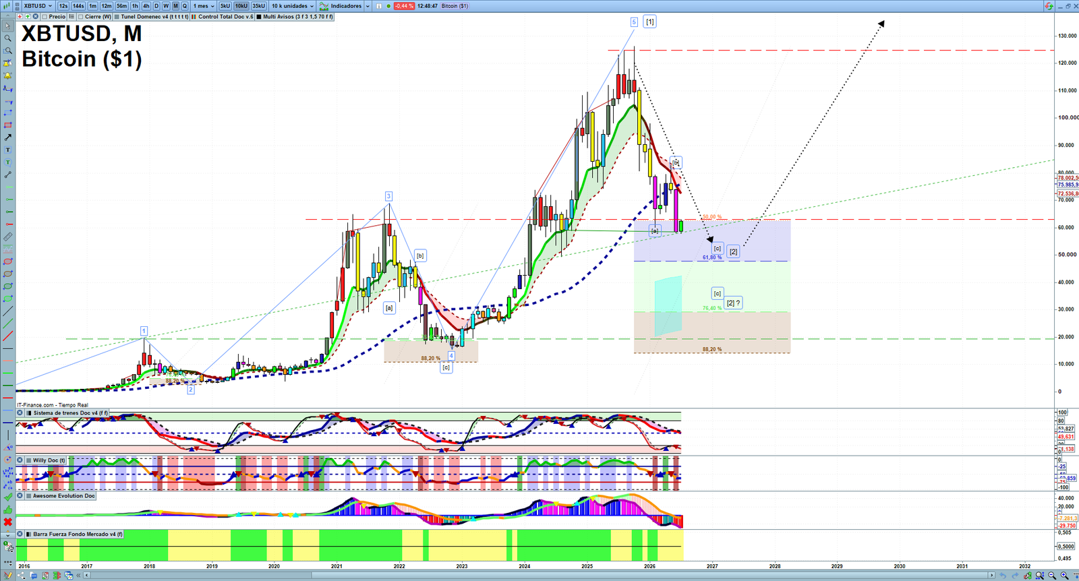The height and width of the screenshot is (581, 1079).
Task: Toggle the Barra Fuerza Fondo Mercado color box
Action: click(x=29, y=534)
